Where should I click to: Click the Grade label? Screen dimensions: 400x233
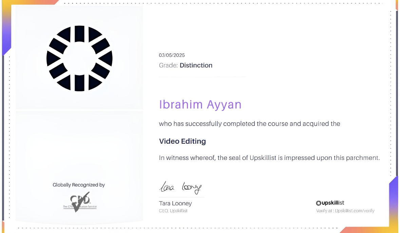(x=168, y=65)
